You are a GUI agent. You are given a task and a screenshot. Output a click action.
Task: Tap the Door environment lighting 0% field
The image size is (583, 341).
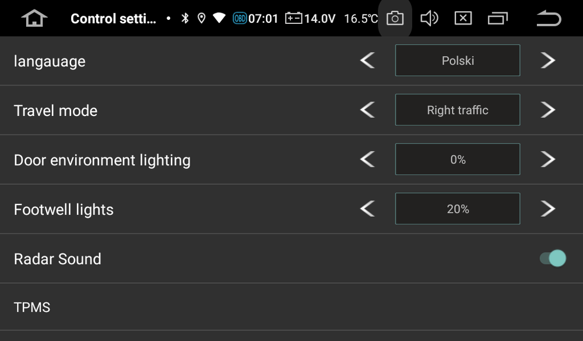pos(457,159)
